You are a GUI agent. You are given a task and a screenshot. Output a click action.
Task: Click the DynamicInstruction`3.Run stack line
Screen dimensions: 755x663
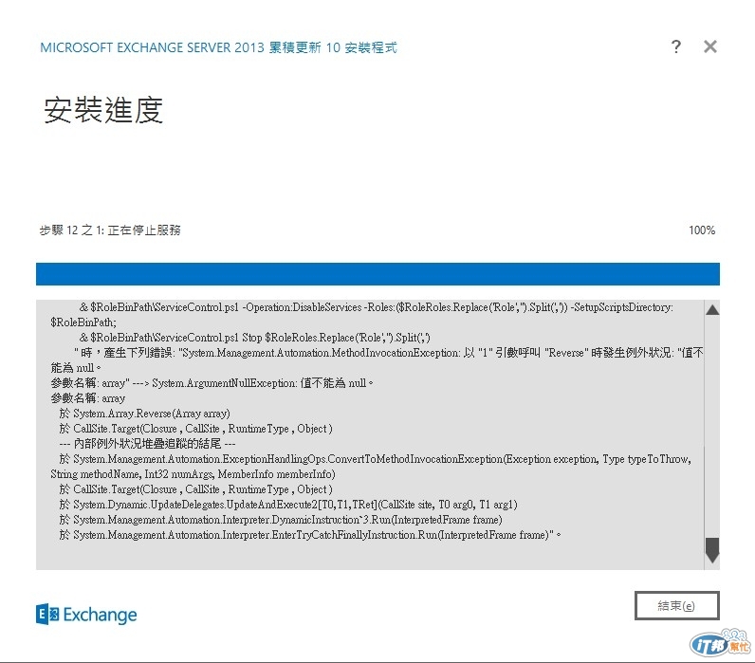pyautogui.click(x=281, y=520)
